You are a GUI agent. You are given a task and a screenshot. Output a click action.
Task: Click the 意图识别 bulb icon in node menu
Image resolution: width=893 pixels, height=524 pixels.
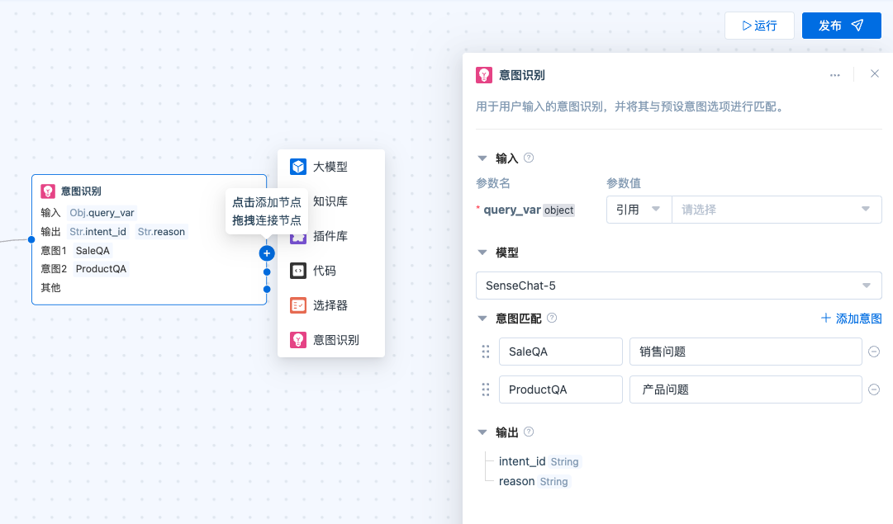[x=298, y=340]
